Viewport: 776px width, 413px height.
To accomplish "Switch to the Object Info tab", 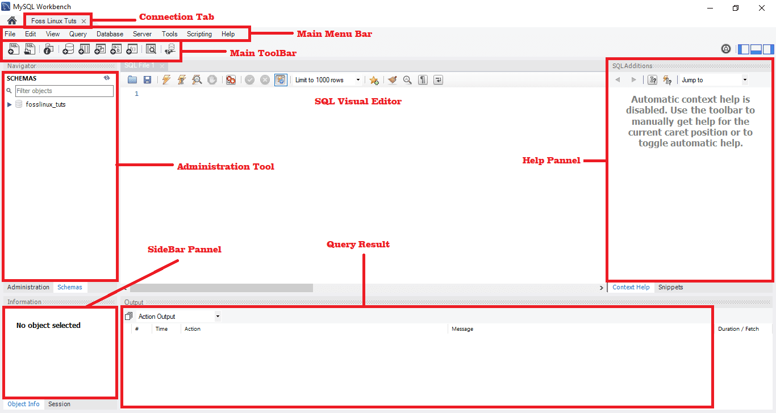I will tap(24, 404).
